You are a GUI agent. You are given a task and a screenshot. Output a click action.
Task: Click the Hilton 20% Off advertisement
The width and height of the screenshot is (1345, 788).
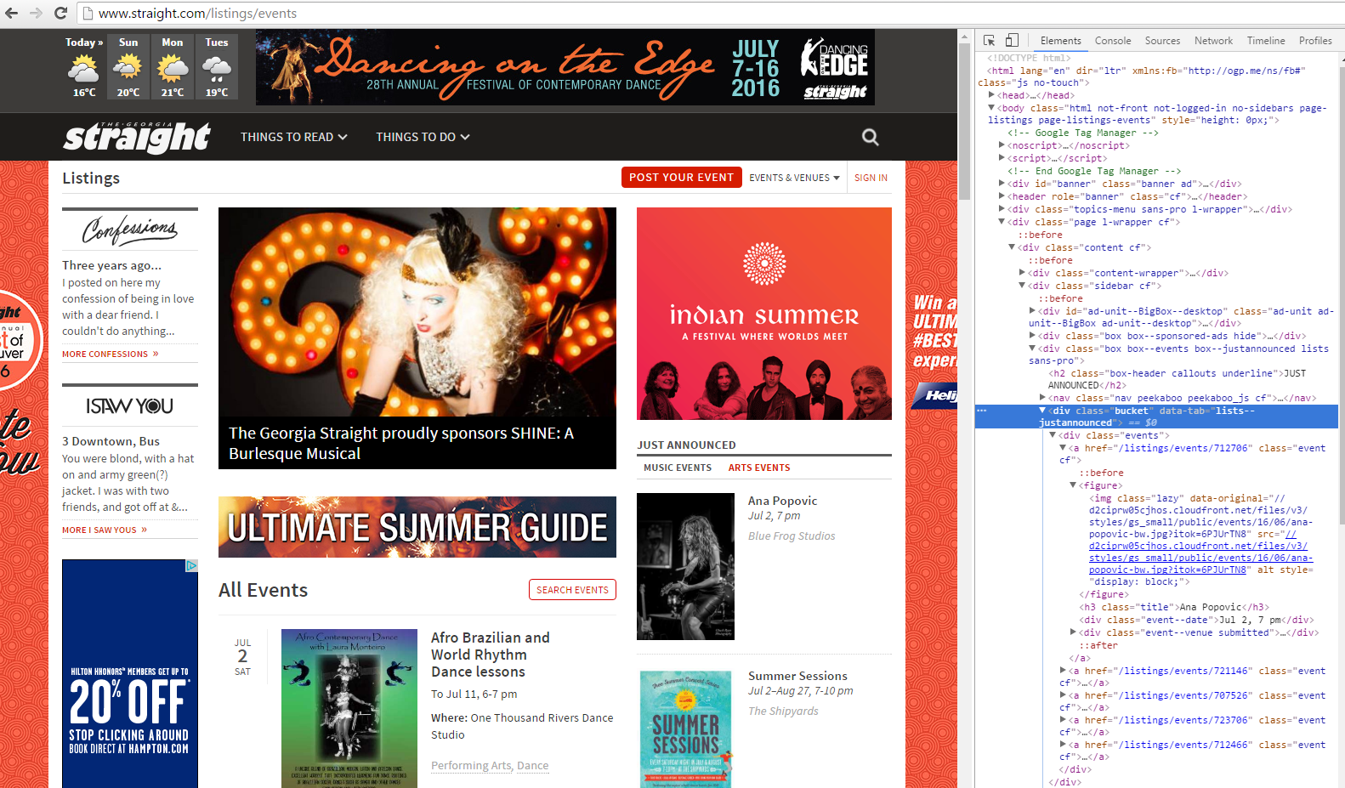[130, 673]
